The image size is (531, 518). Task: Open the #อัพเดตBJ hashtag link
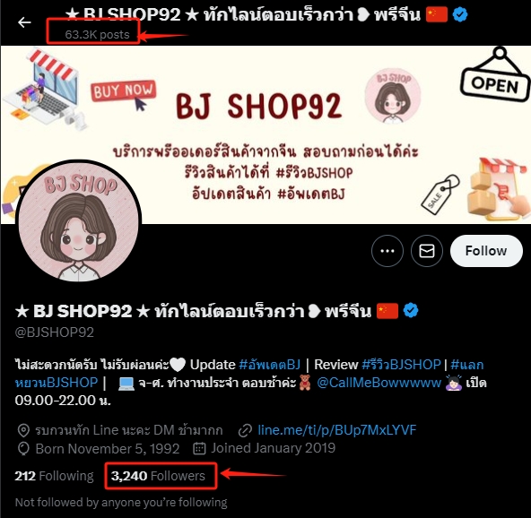click(x=270, y=365)
